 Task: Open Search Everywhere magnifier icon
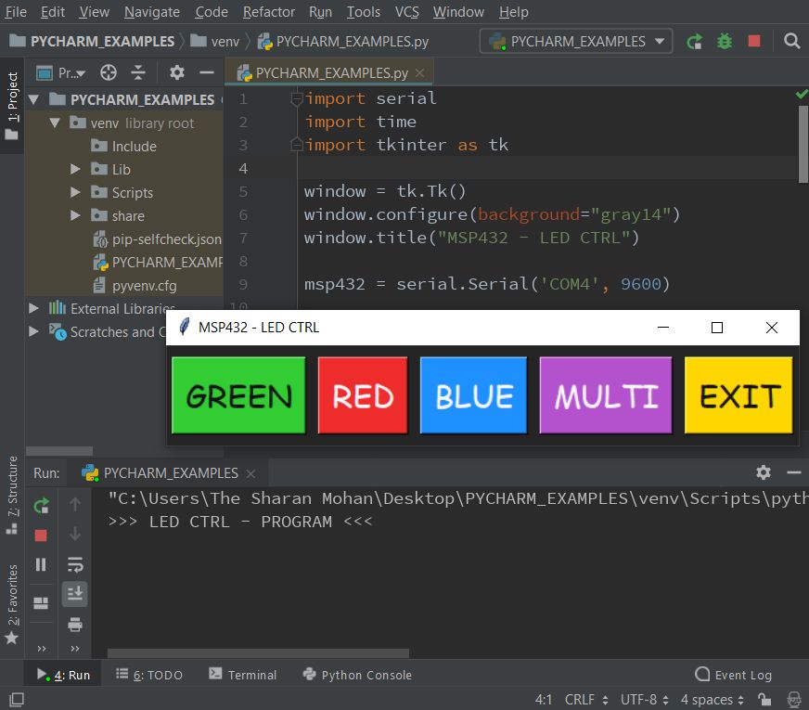pos(791,41)
